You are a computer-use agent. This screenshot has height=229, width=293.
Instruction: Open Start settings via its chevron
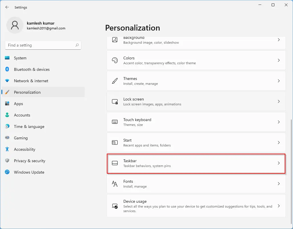point(279,142)
